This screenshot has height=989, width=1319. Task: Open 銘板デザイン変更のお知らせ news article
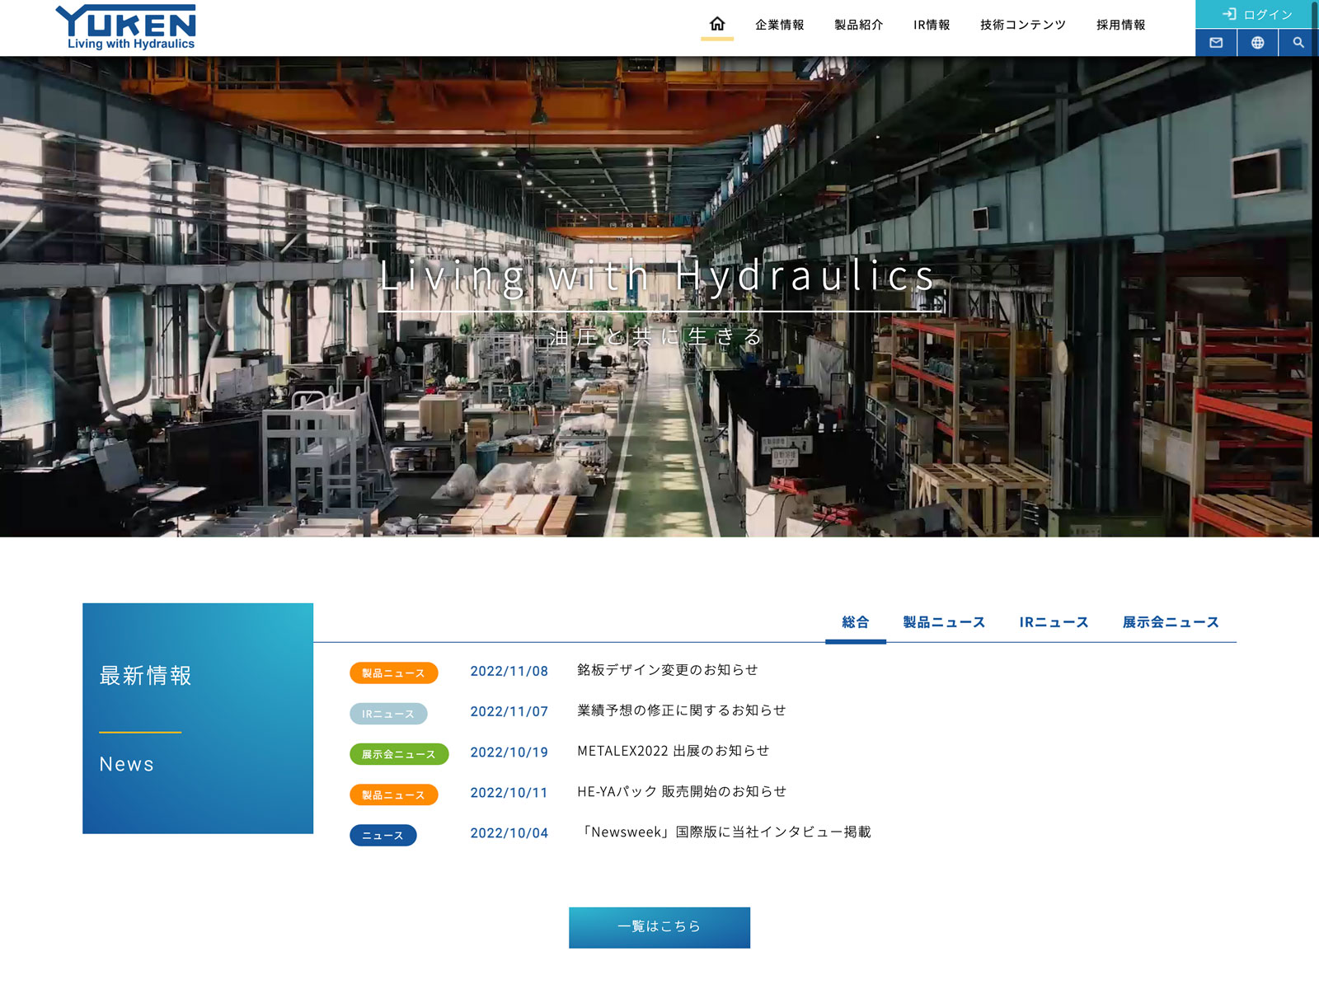click(x=667, y=670)
